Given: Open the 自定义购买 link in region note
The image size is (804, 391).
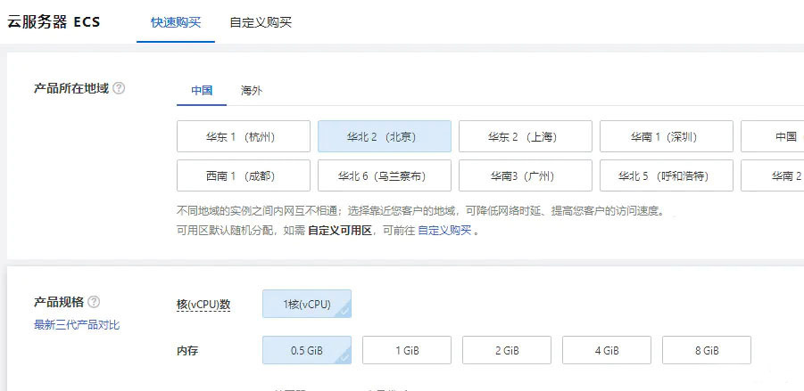Looking at the screenshot, I should click(444, 230).
